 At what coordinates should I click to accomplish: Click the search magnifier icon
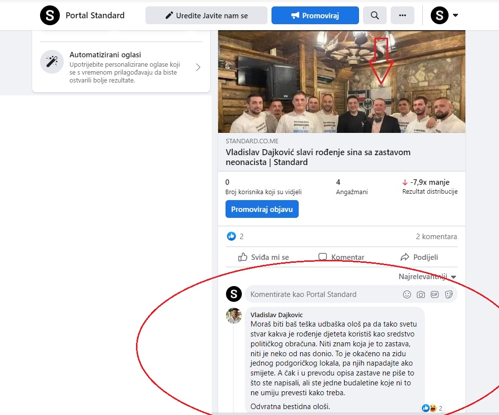pos(374,15)
